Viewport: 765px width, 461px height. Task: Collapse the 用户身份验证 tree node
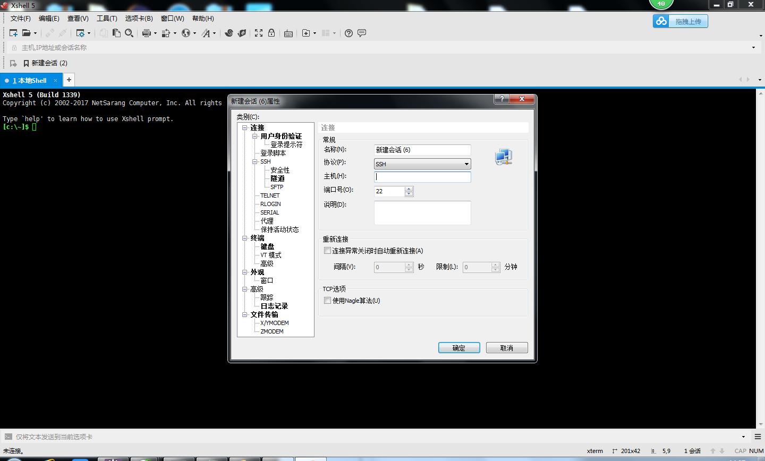click(x=255, y=136)
